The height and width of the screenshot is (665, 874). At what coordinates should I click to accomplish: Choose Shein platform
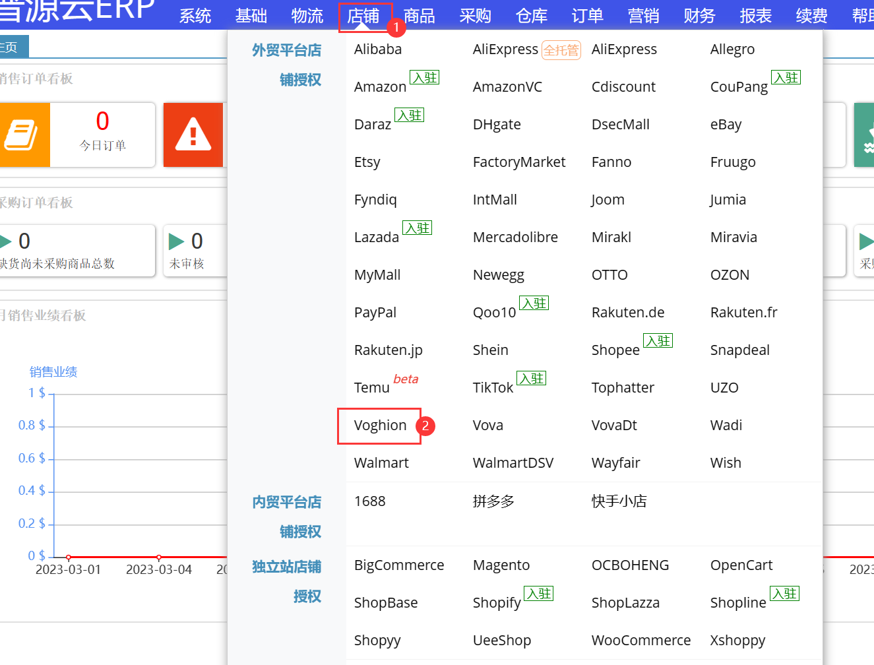click(491, 350)
